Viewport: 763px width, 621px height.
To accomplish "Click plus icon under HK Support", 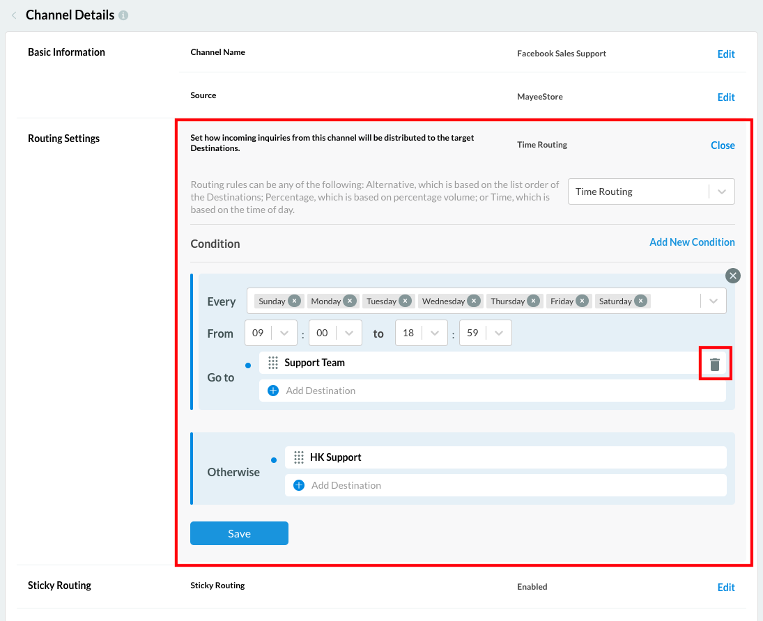I will click(x=299, y=485).
